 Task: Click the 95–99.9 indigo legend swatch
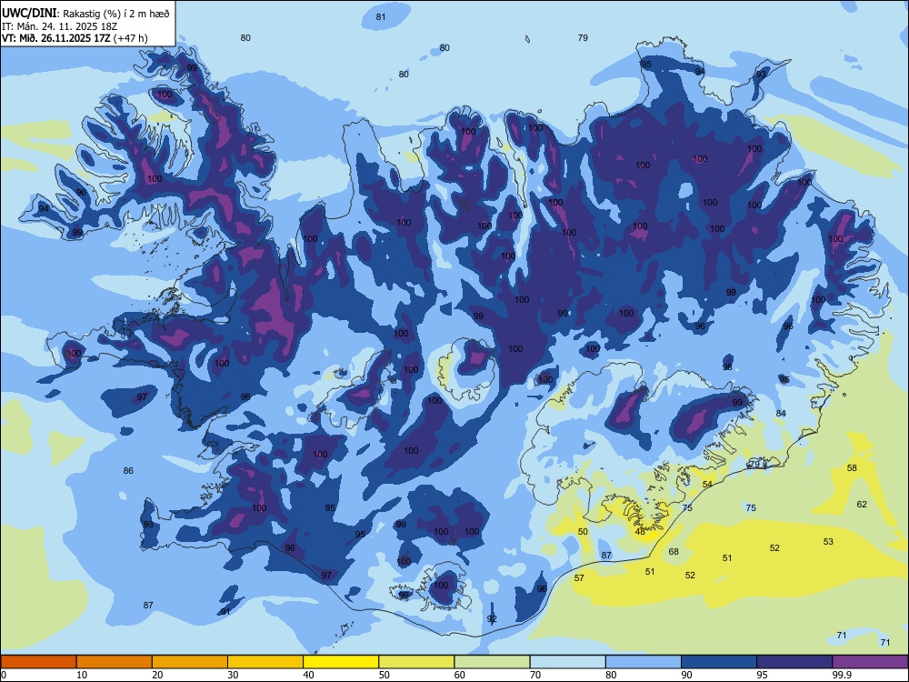pos(794,662)
